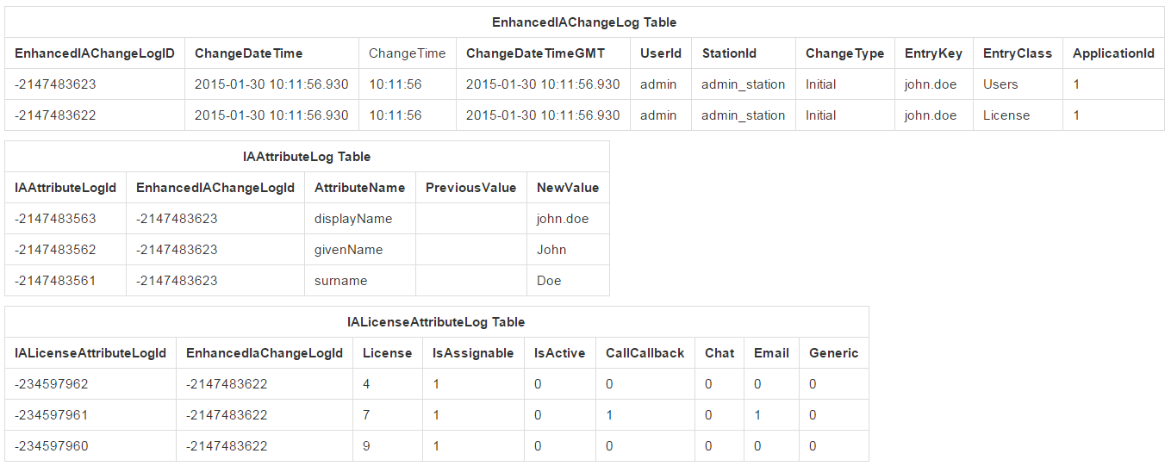Click the IALicenseAttributeLog Table title
The width and height of the screenshot is (1171, 466).
click(436, 322)
